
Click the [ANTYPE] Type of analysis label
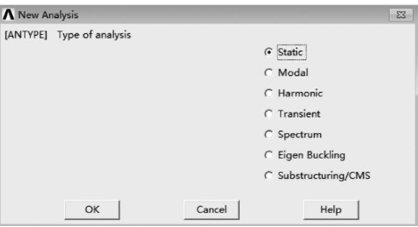coord(68,35)
